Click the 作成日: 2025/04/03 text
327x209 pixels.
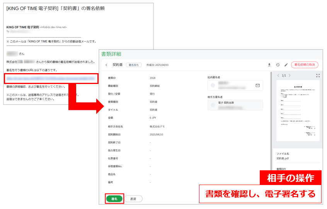coord(157,65)
